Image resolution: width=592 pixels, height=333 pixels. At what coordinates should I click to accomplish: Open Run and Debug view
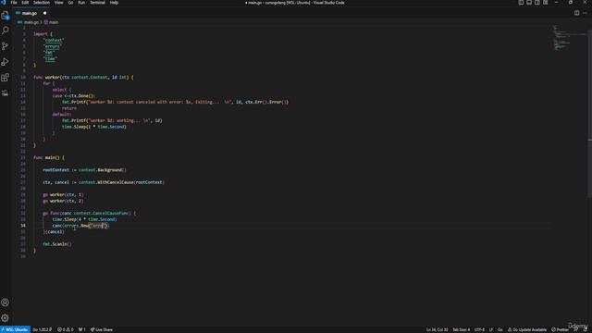6,62
